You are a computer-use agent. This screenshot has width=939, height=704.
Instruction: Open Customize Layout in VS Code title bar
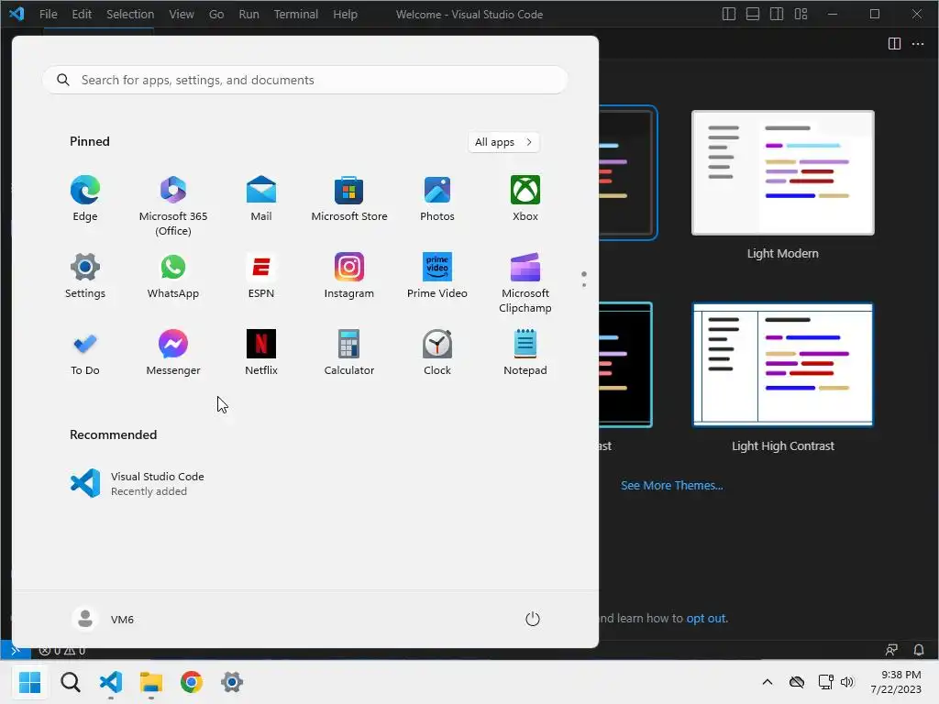click(801, 14)
